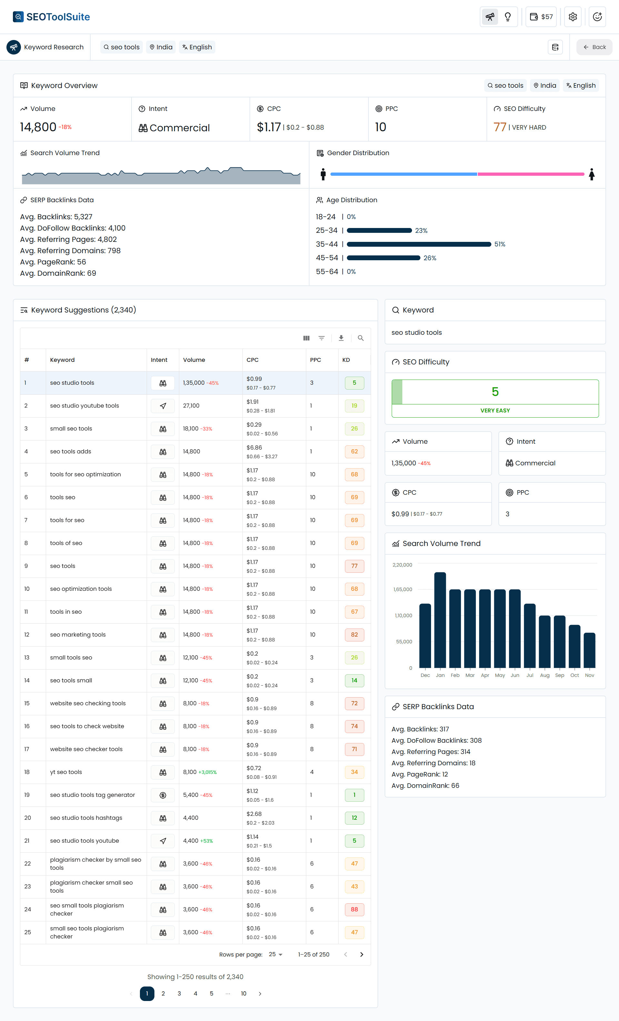This screenshot has height=1021, width=619.
Task: Click the database export icon beside Back
Action: tap(555, 47)
